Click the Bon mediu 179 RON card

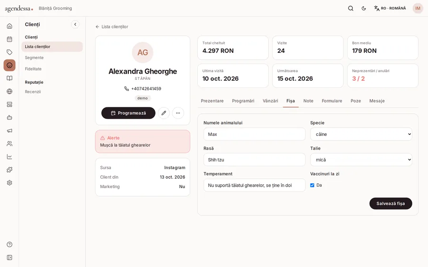383,48
